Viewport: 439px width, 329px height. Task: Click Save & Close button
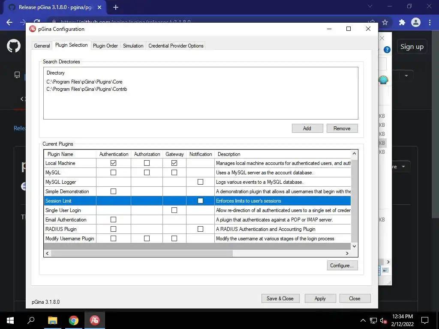point(280,299)
